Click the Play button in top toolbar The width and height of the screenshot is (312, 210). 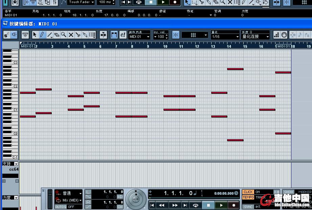coord(163,2)
